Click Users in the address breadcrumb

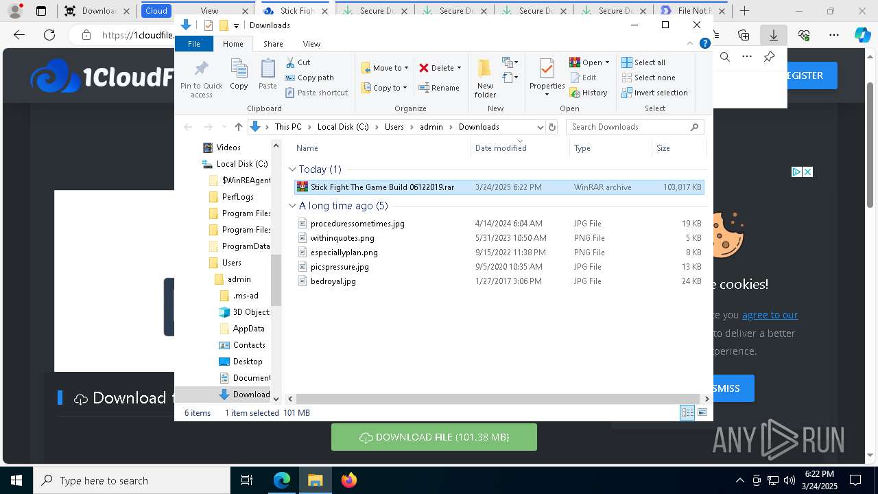394,127
